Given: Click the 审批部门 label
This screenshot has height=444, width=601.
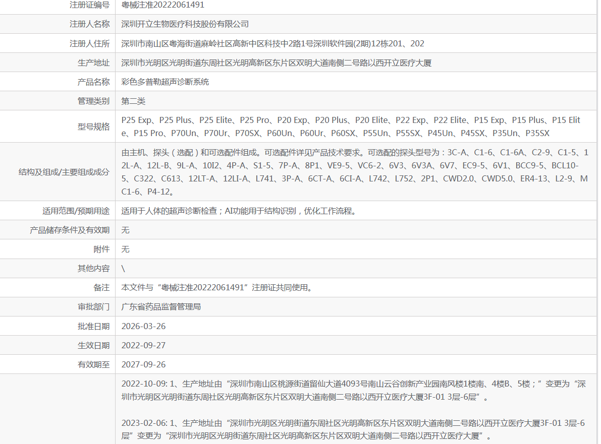Looking at the screenshot, I should tap(93, 307).
